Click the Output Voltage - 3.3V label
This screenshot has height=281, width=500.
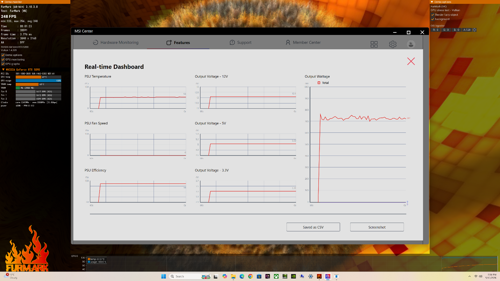pos(212,170)
